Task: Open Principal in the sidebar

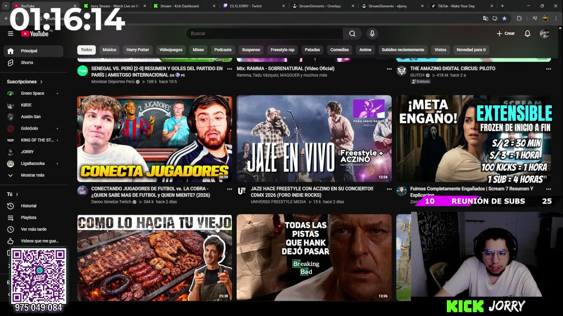Action: click(x=33, y=51)
